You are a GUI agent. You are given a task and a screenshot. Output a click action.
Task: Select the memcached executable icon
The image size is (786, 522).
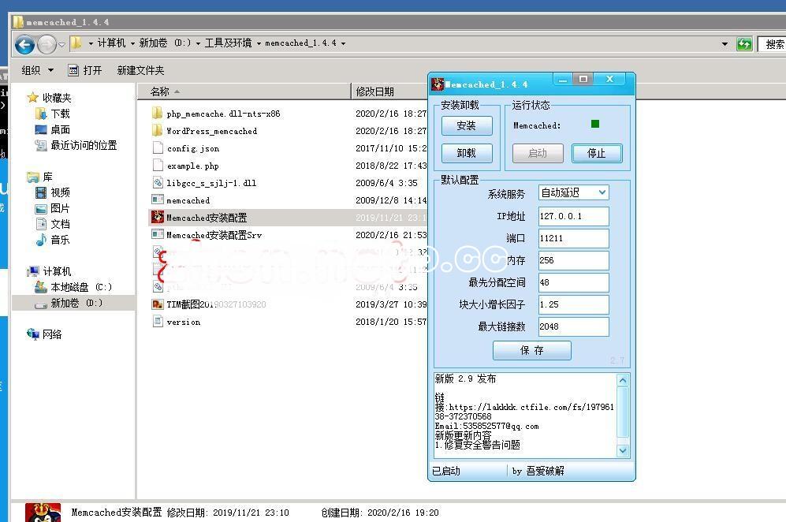point(158,199)
